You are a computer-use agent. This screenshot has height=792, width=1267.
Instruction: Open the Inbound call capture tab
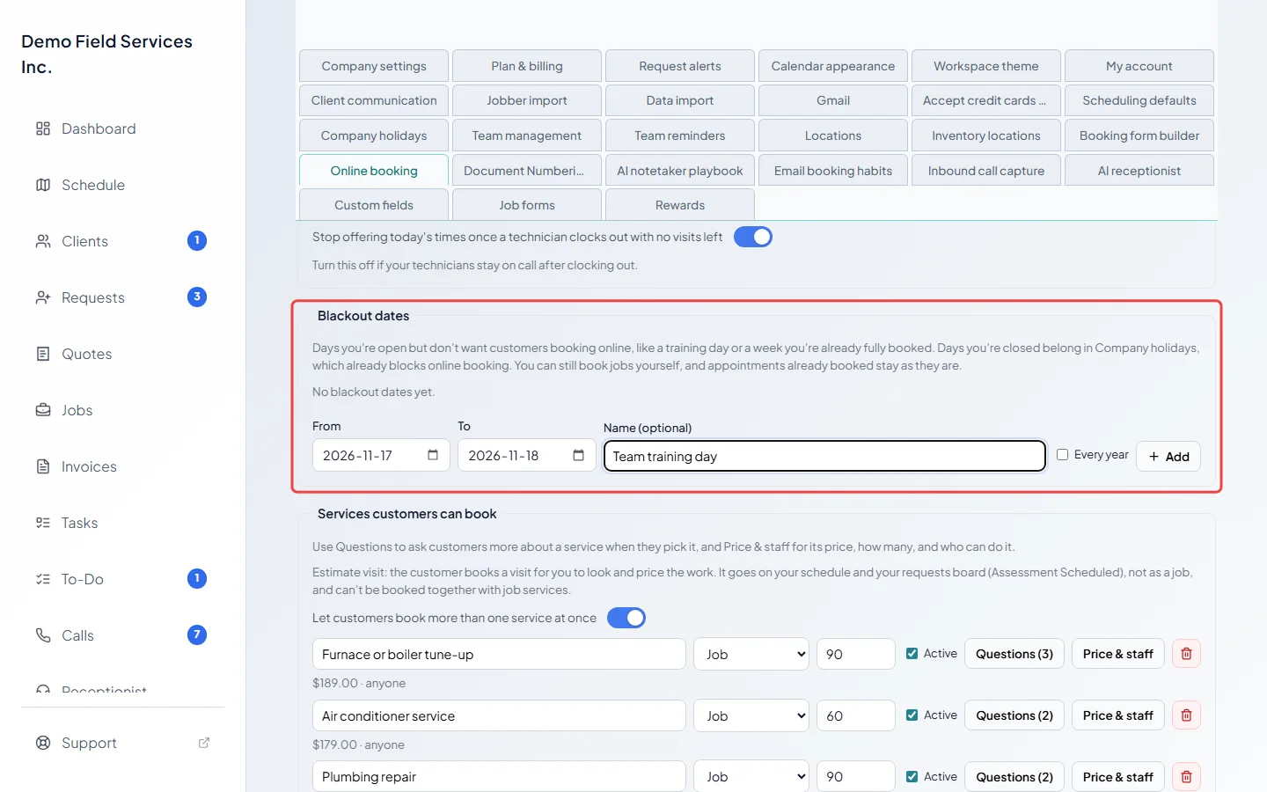click(x=986, y=171)
